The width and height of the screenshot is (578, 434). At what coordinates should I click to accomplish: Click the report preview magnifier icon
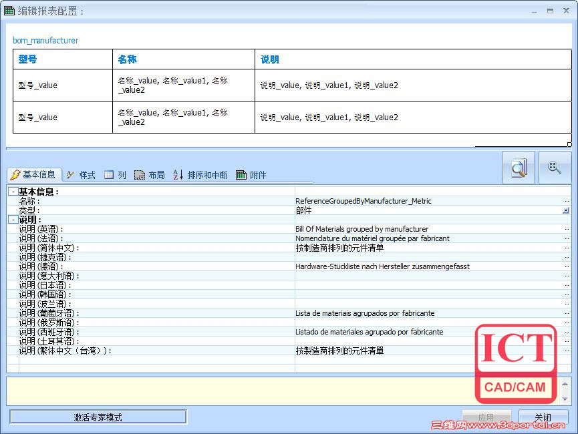coord(519,168)
